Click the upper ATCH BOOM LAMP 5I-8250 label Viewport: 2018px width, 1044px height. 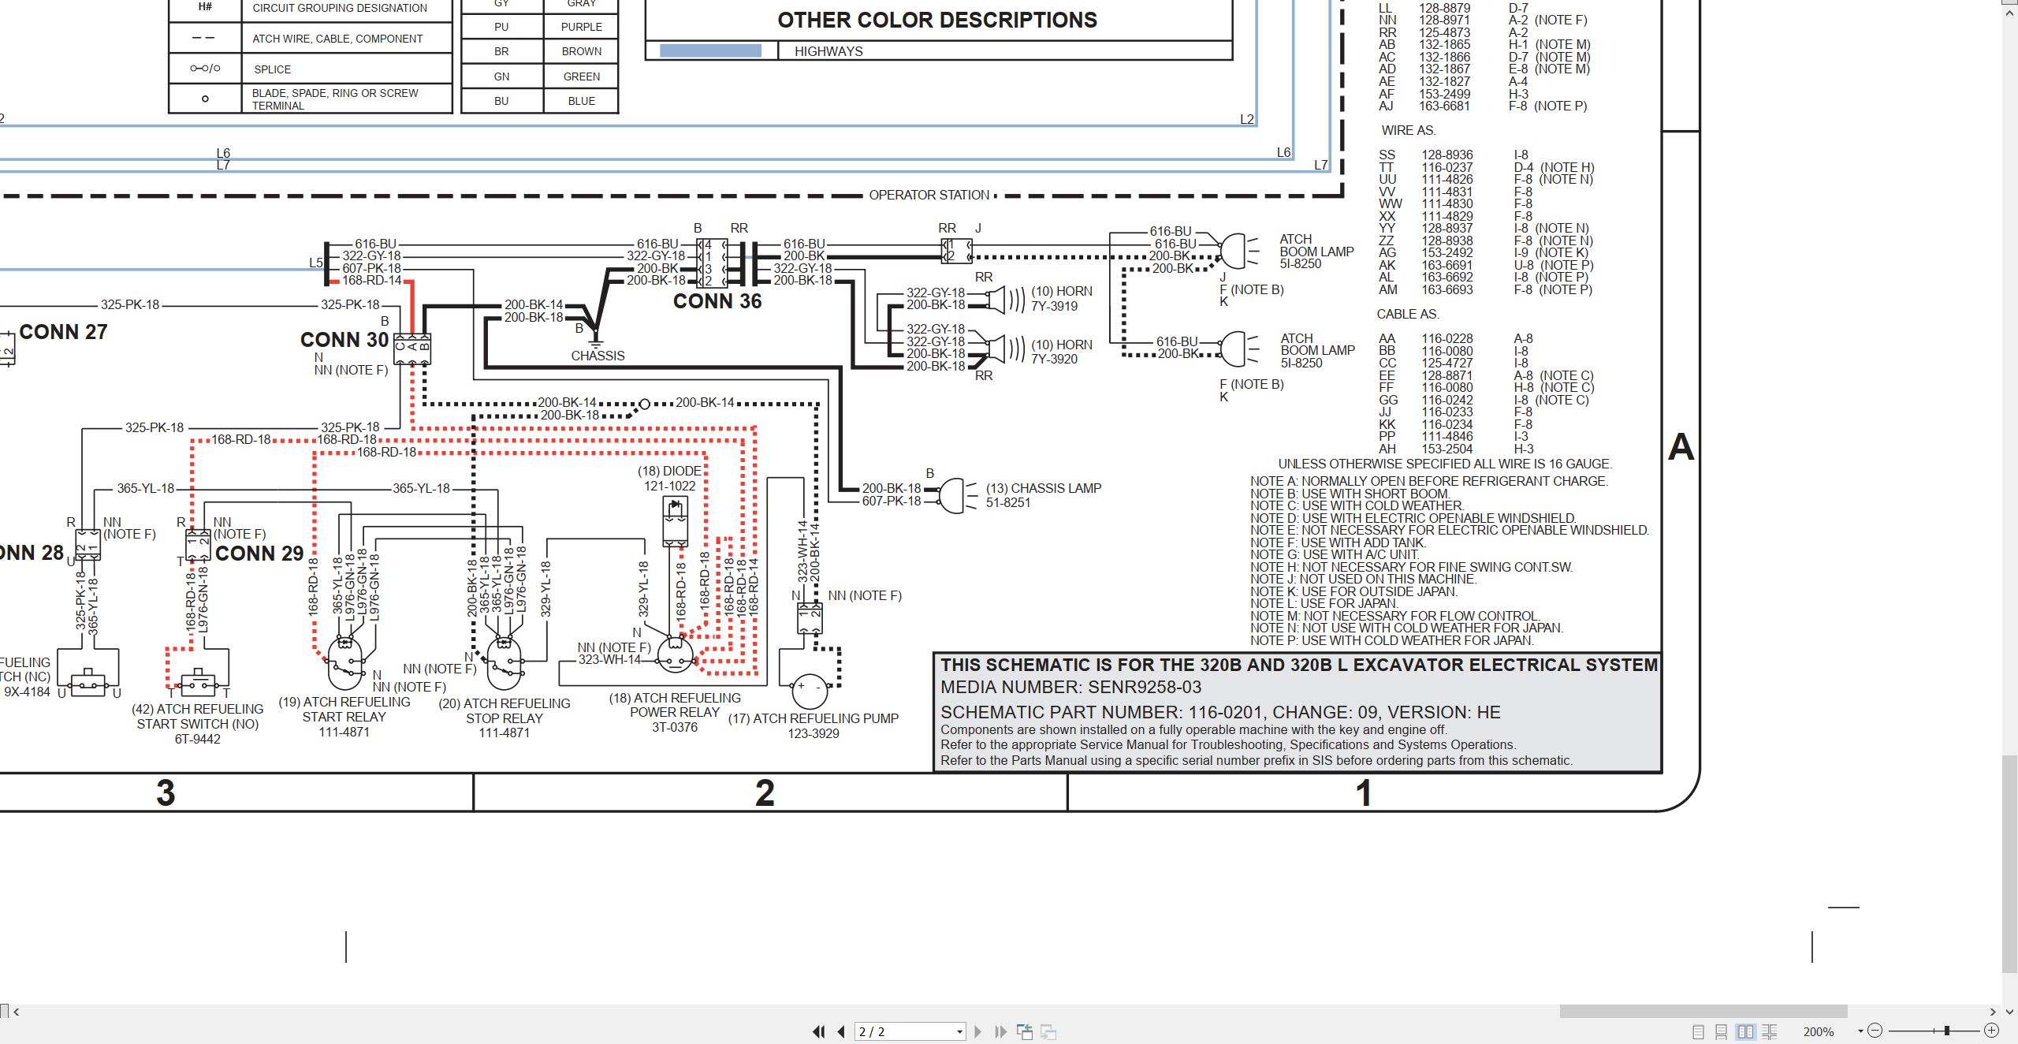(x=1316, y=252)
